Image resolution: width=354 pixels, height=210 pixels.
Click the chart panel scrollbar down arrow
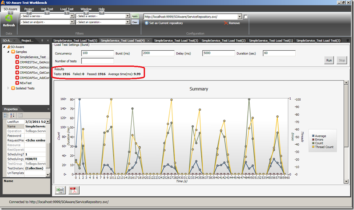(x=346, y=181)
